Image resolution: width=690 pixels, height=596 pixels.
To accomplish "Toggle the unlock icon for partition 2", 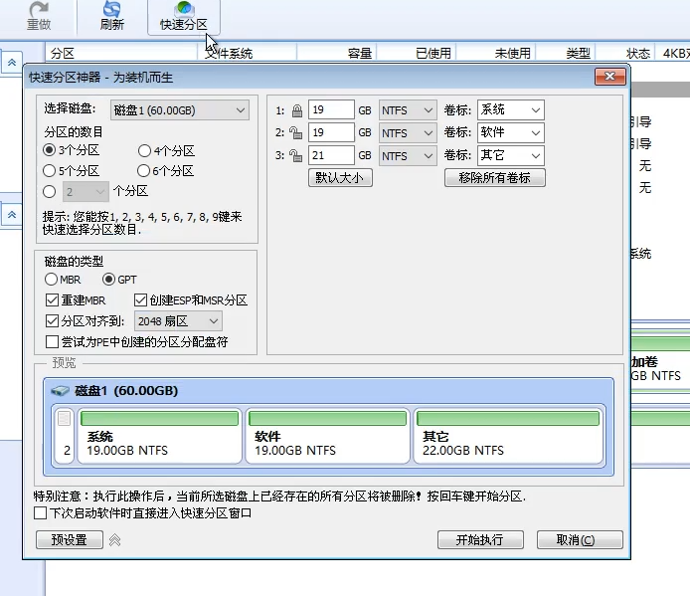I will click(295, 132).
